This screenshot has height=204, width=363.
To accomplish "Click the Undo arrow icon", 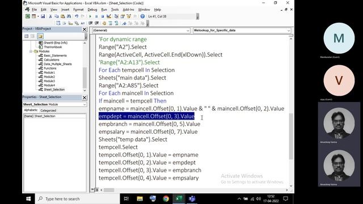I will click(x=77, y=16).
